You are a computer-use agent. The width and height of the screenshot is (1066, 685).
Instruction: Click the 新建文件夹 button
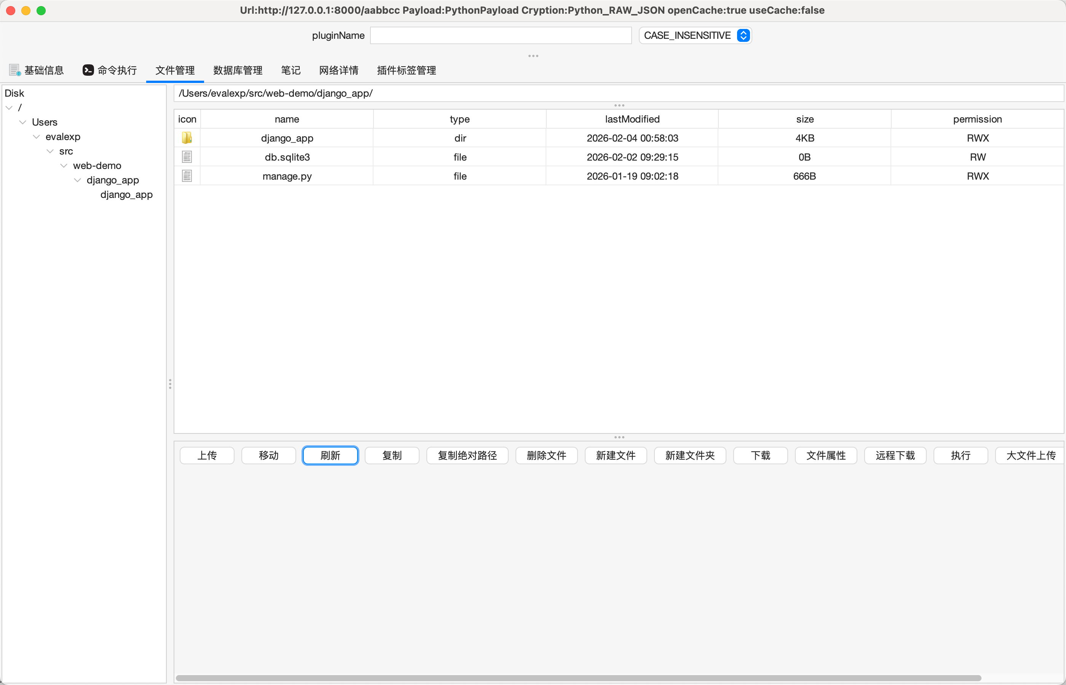(x=689, y=455)
